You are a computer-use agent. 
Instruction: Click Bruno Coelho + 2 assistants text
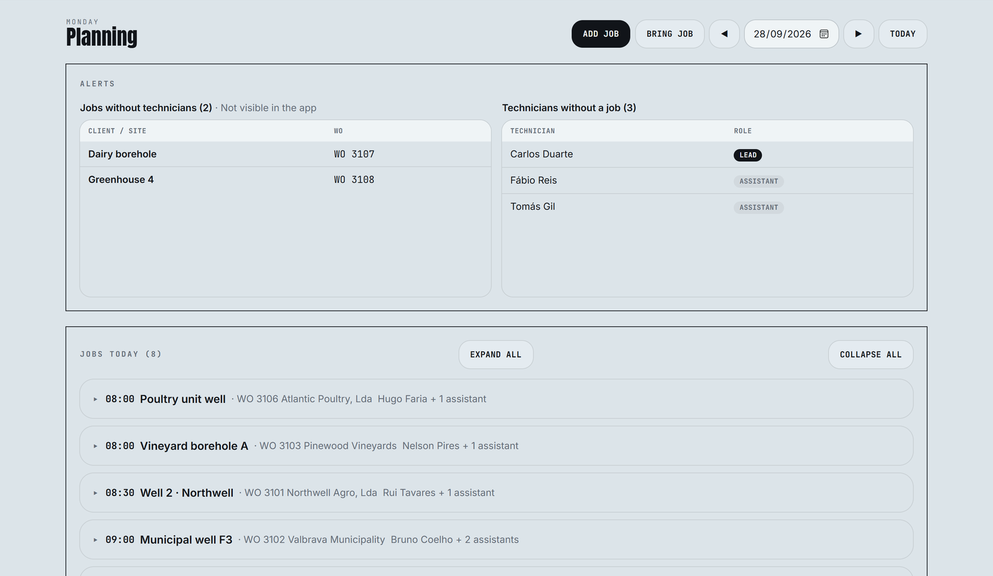click(x=455, y=539)
